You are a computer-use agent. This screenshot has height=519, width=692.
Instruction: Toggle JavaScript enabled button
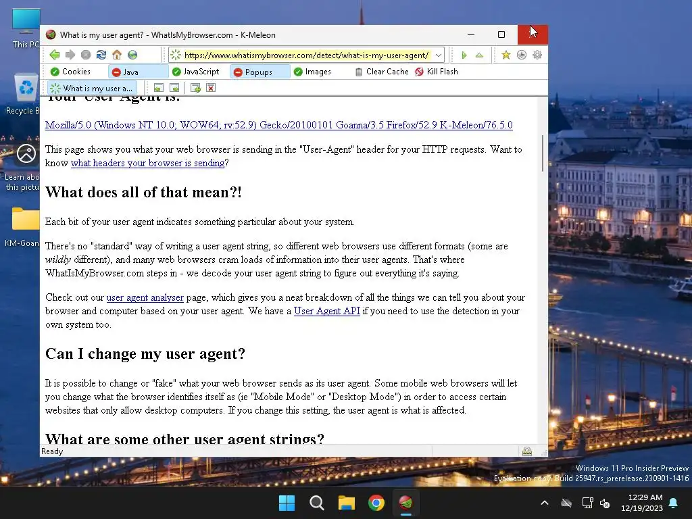coord(196,72)
